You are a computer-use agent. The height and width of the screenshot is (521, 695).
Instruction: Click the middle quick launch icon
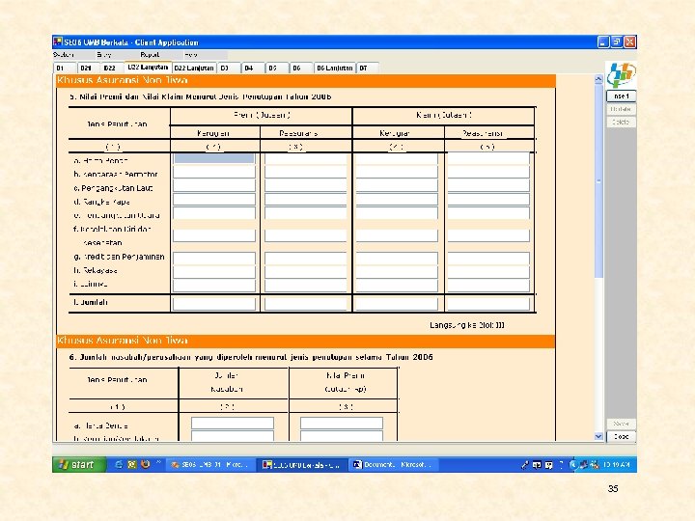[x=131, y=464]
